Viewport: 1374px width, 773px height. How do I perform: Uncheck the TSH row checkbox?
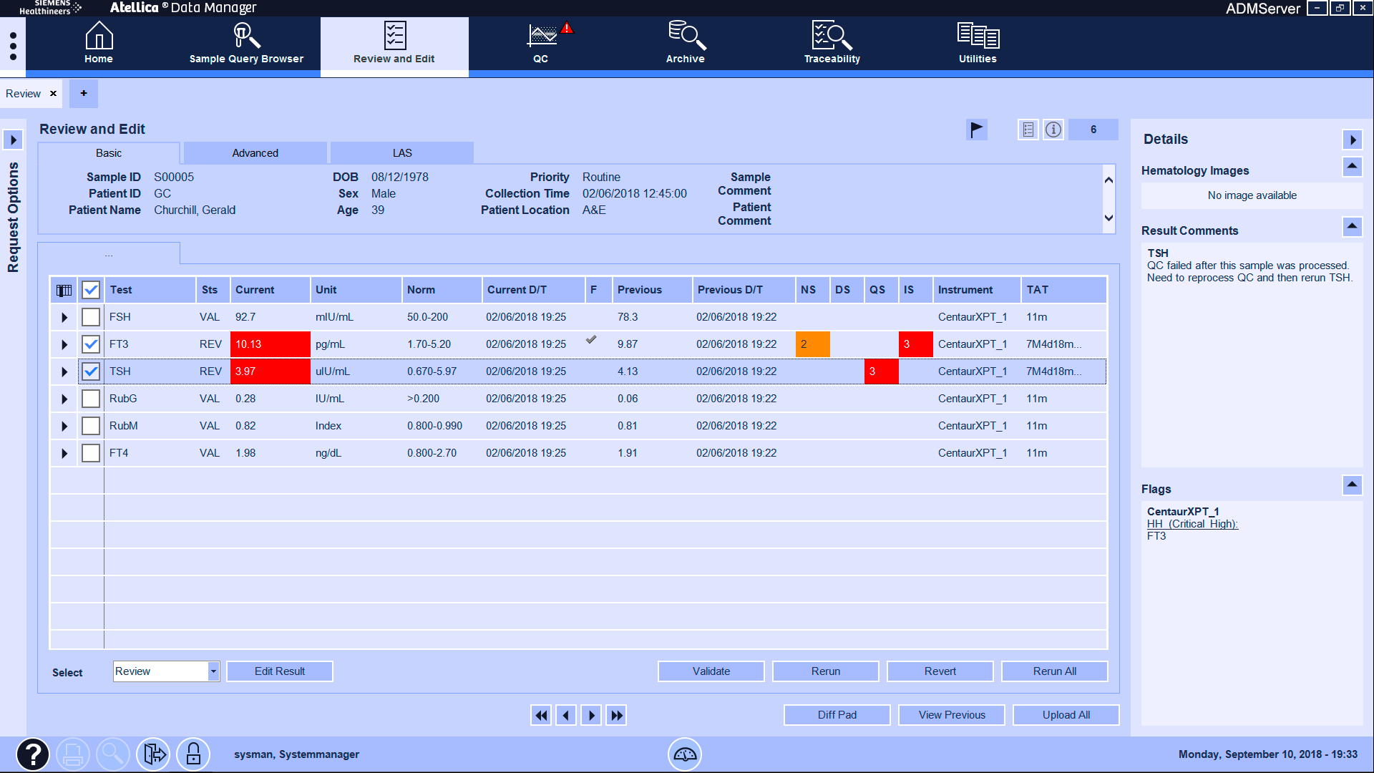tap(91, 371)
